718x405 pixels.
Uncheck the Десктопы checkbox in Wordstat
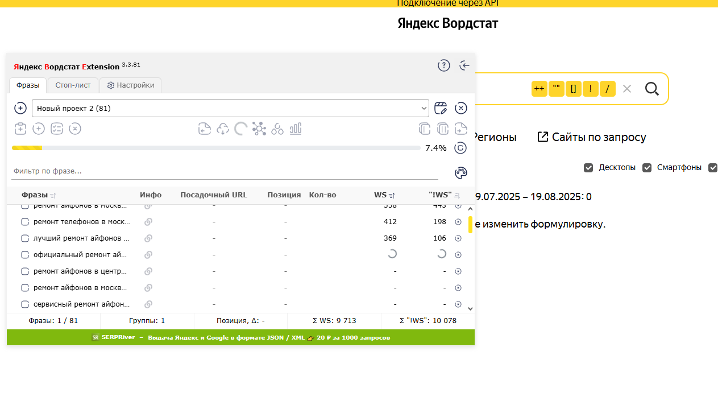588,168
